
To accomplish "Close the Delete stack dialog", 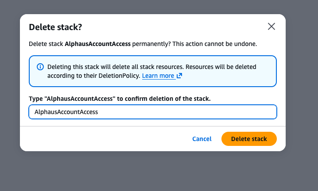I will [271, 27].
